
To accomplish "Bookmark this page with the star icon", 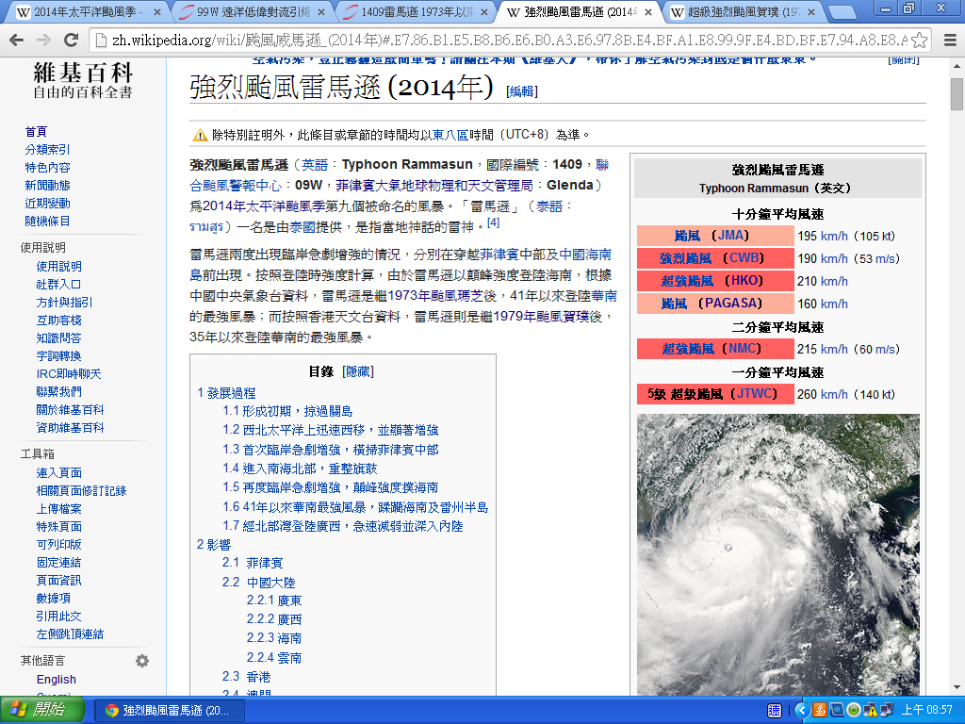I will 920,41.
